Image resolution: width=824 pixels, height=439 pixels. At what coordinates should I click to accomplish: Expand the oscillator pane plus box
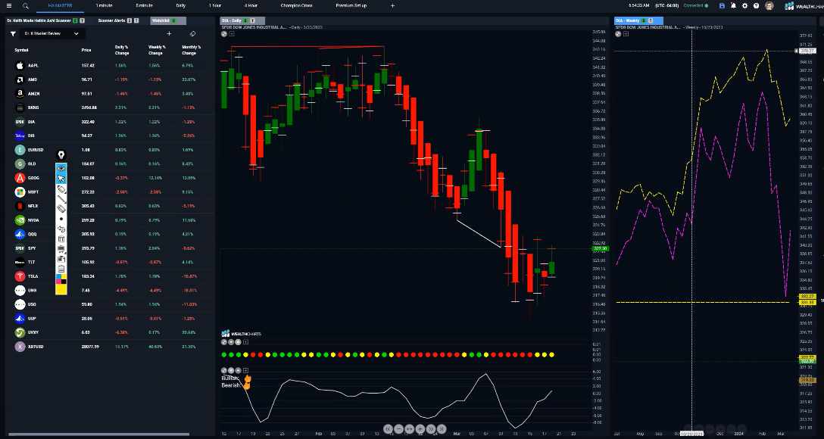coord(245,370)
